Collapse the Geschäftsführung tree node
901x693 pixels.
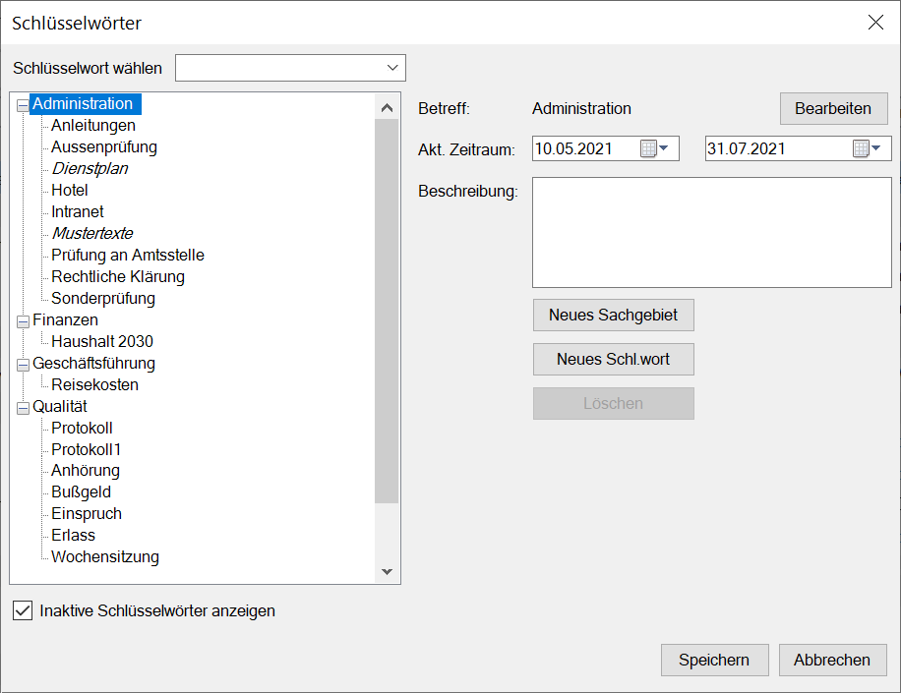23,365
